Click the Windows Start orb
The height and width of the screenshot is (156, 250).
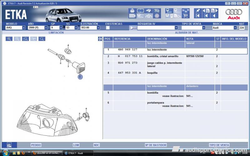coord(5,153)
